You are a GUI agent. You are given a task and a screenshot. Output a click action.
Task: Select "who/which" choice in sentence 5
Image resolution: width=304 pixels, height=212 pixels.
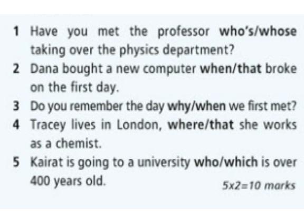click(226, 162)
